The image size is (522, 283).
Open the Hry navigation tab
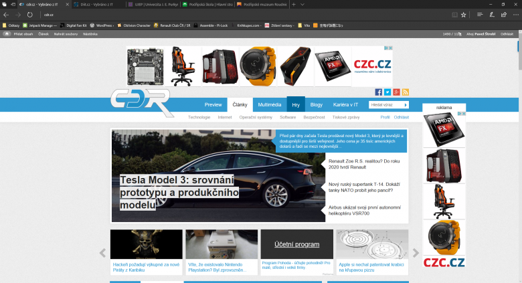296,104
